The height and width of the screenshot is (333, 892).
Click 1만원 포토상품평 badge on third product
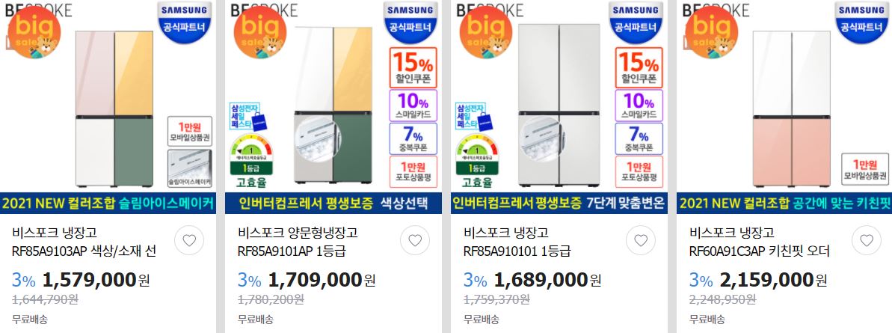(x=639, y=171)
